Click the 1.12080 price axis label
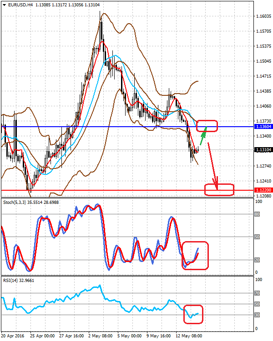The image size is (273, 341). tap(263, 196)
